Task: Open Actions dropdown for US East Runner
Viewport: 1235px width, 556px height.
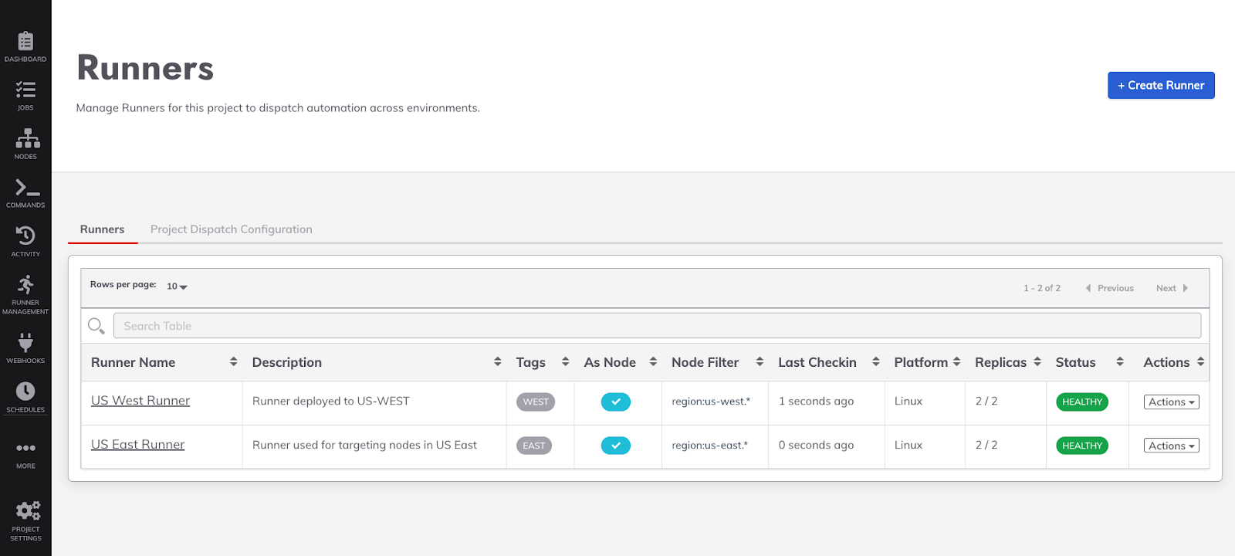Action: [1171, 446]
